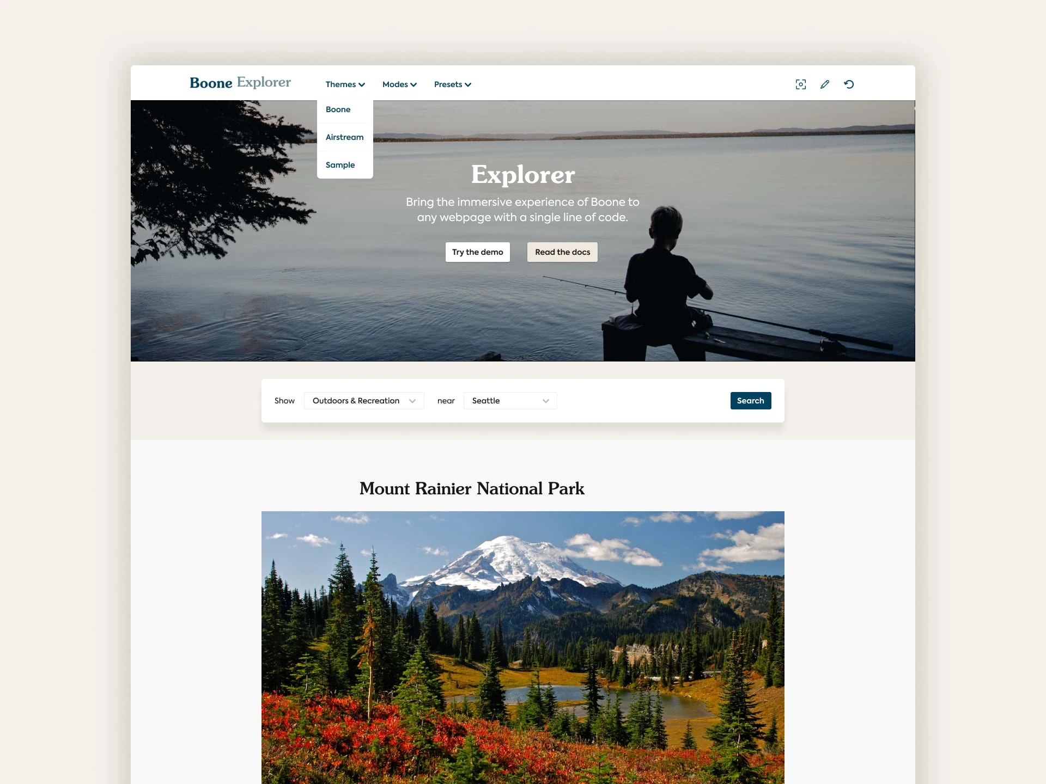Click the Search button
Screen dimensions: 1046x784
pyautogui.click(x=750, y=400)
